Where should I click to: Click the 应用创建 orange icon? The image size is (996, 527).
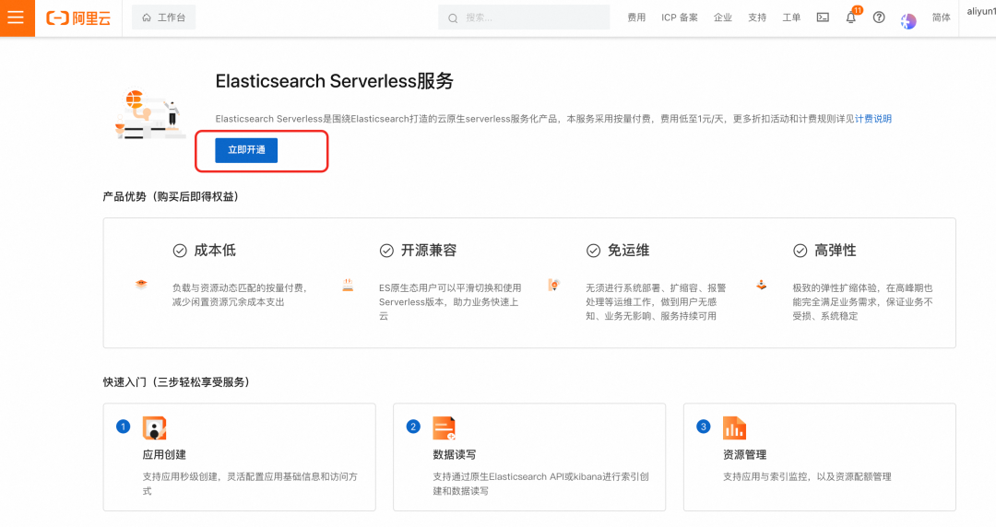pyautogui.click(x=154, y=428)
